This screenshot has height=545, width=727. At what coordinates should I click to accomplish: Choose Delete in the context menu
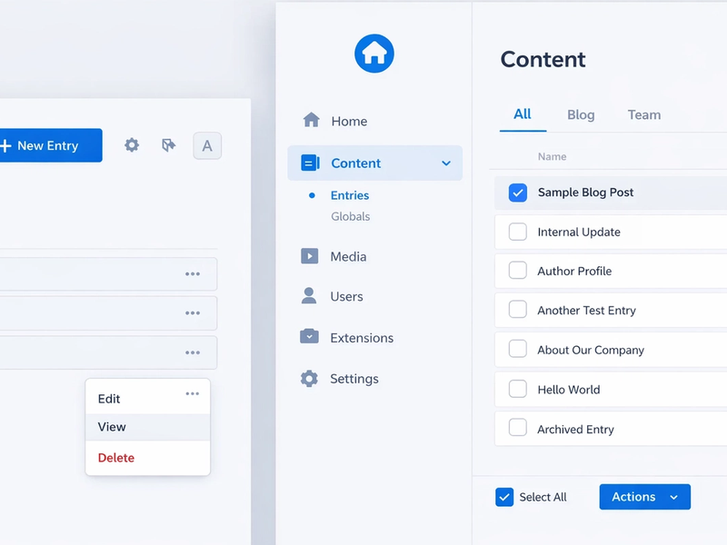pos(116,458)
